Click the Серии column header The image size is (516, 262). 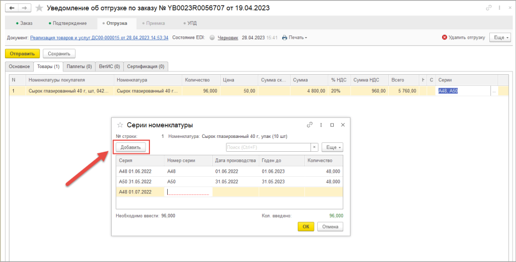tap(467, 80)
